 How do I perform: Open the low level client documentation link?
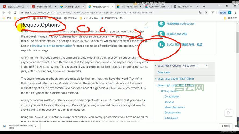coord(52,46)
